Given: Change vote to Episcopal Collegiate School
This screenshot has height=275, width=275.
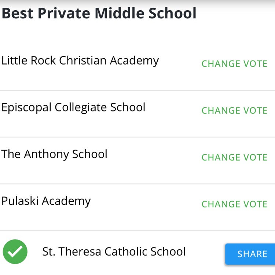Looking at the screenshot, I should click(234, 110).
